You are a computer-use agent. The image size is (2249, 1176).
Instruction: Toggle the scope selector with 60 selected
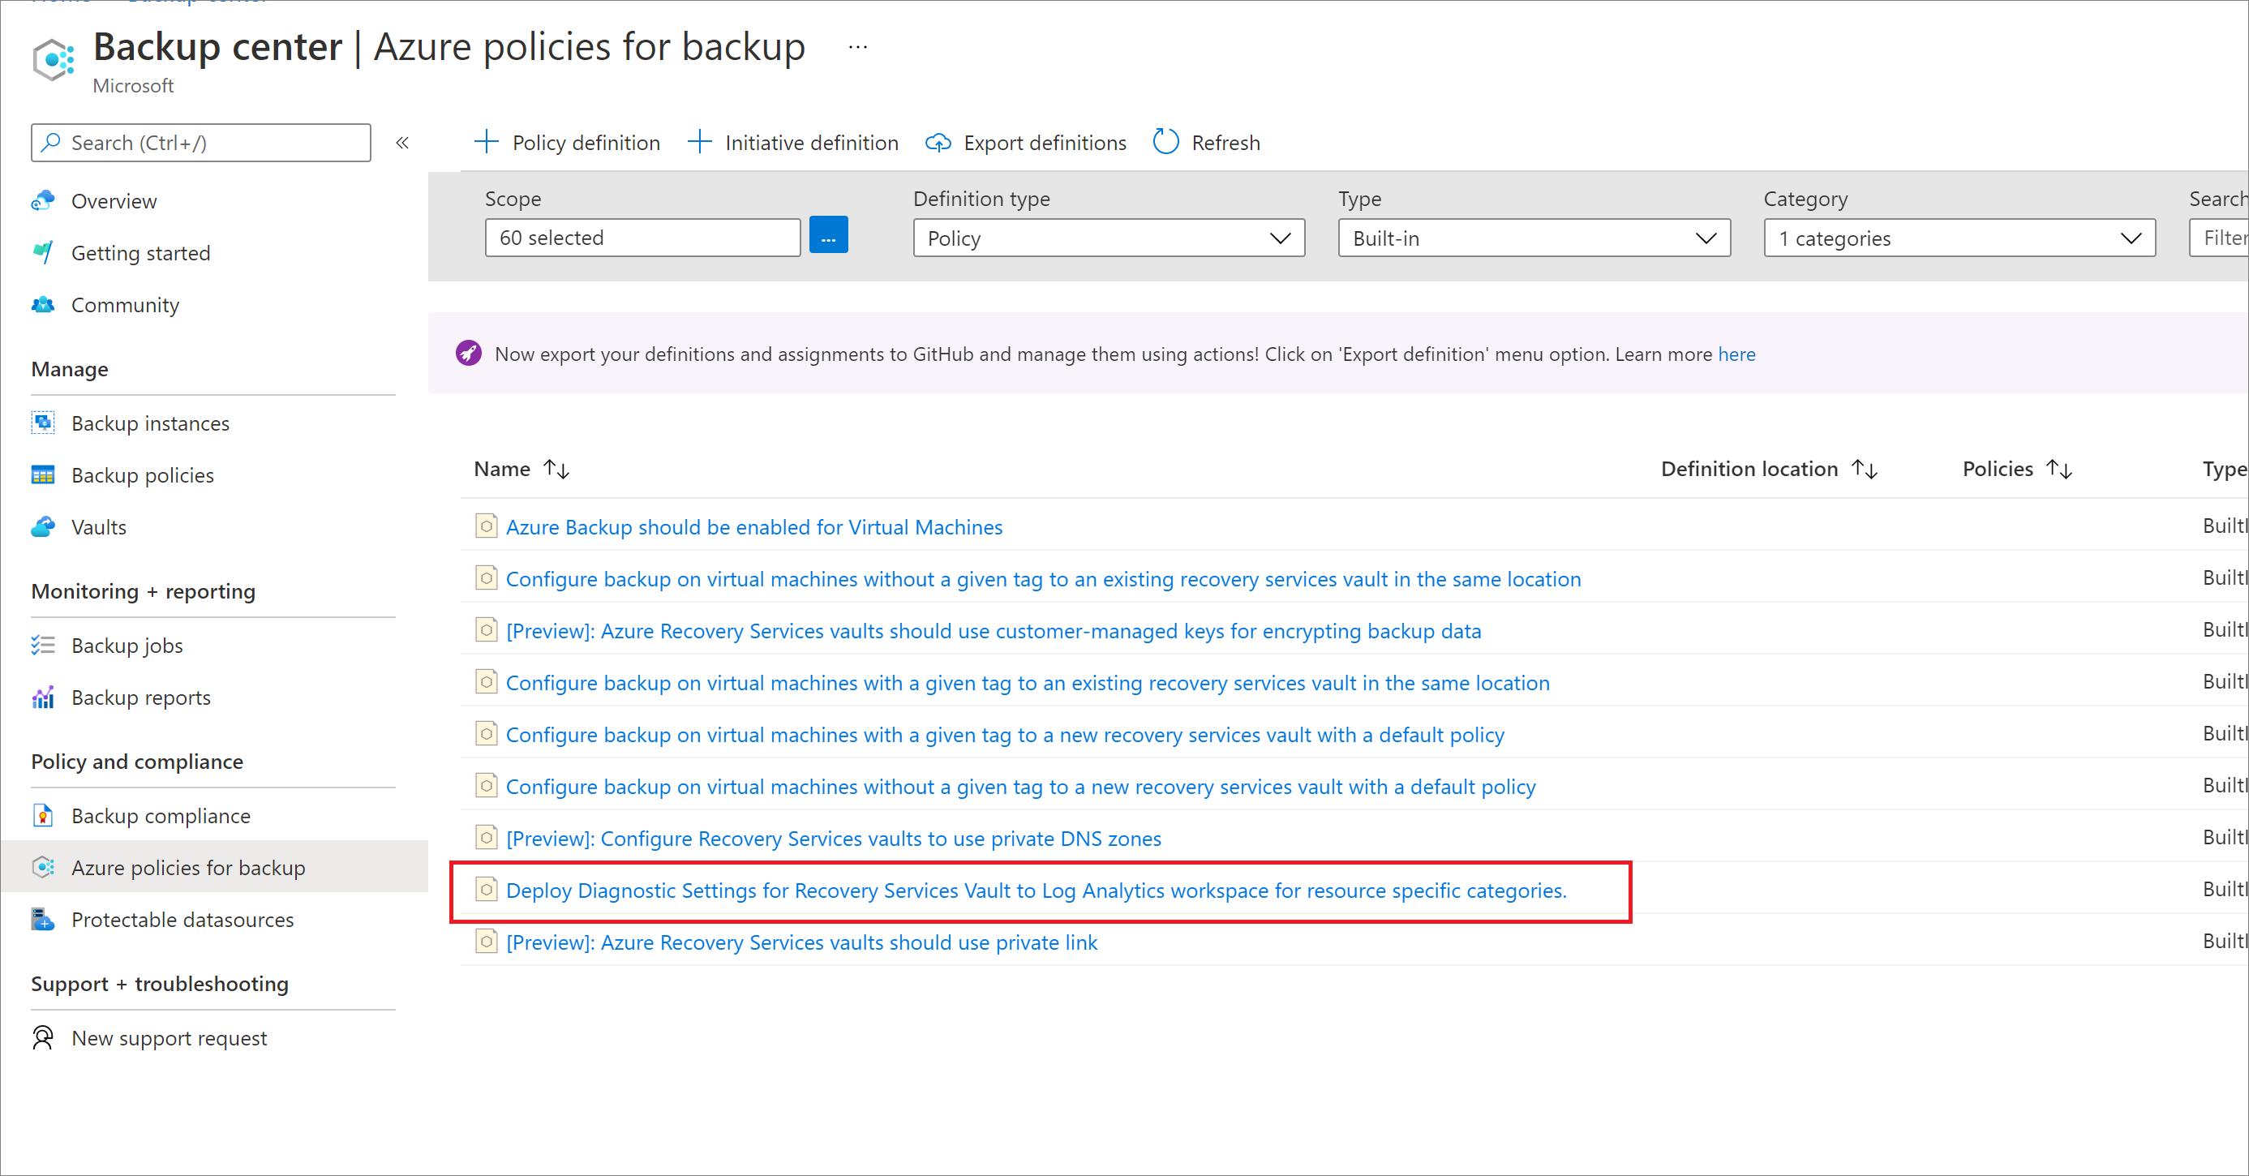(827, 236)
